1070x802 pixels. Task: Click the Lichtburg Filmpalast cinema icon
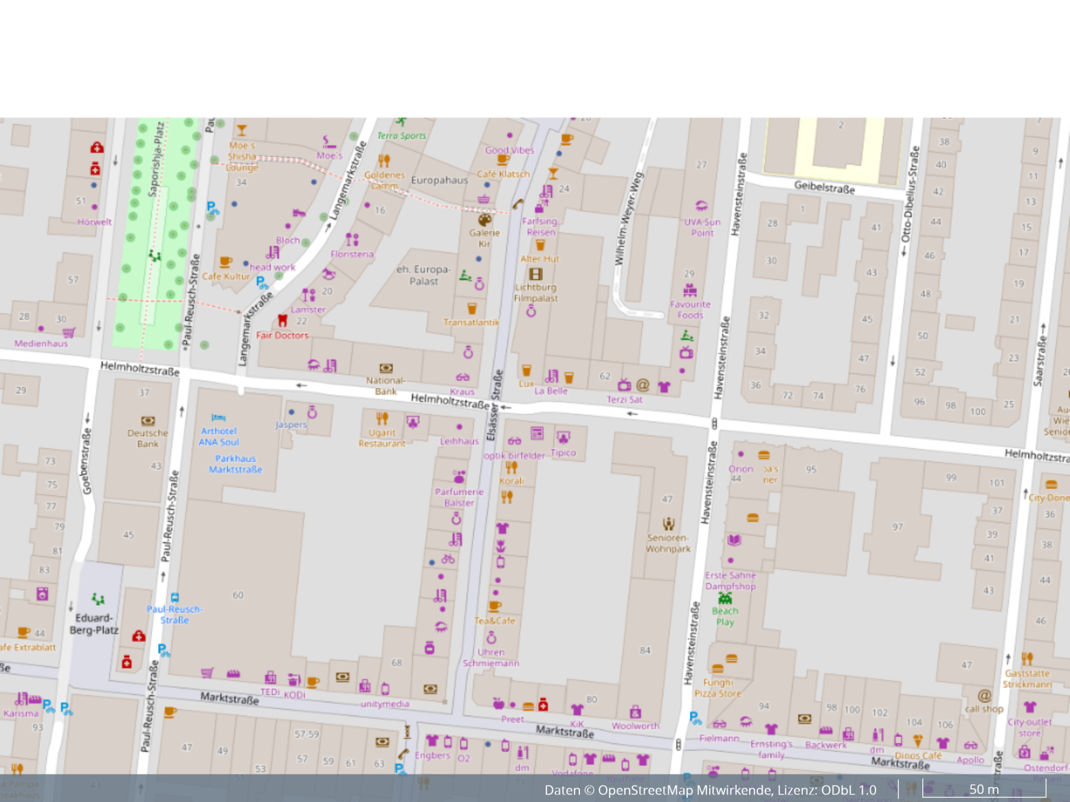point(536,274)
